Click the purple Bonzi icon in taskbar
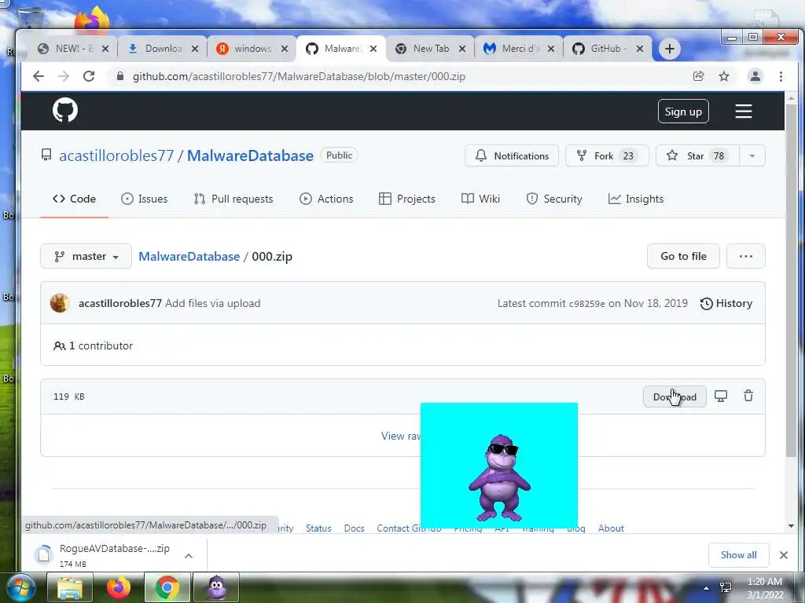This screenshot has height=603, width=805. 216,588
